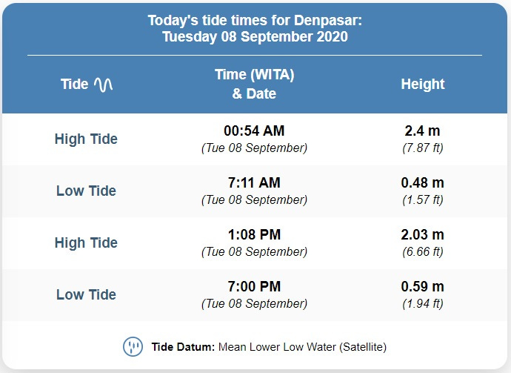Click the 00:54 AM time entry
This screenshot has height=373, width=511.
[254, 131]
